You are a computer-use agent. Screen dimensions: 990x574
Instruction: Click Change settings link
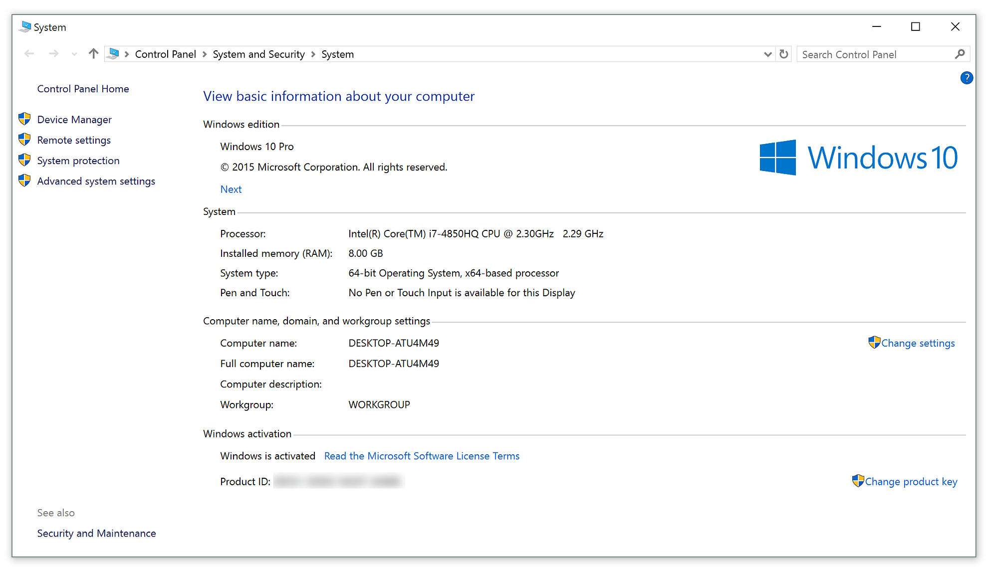[918, 343]
